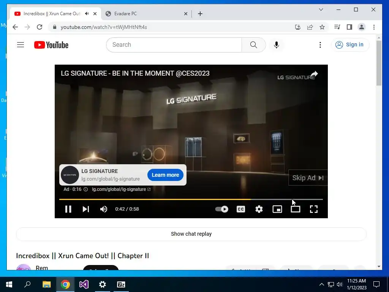Screen dimensions: 389x292
Task: Toggle Chrome side panel
Action: pos(349,27)
